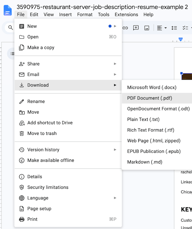
Task: Open the Help menu
Action: (148, 14)
